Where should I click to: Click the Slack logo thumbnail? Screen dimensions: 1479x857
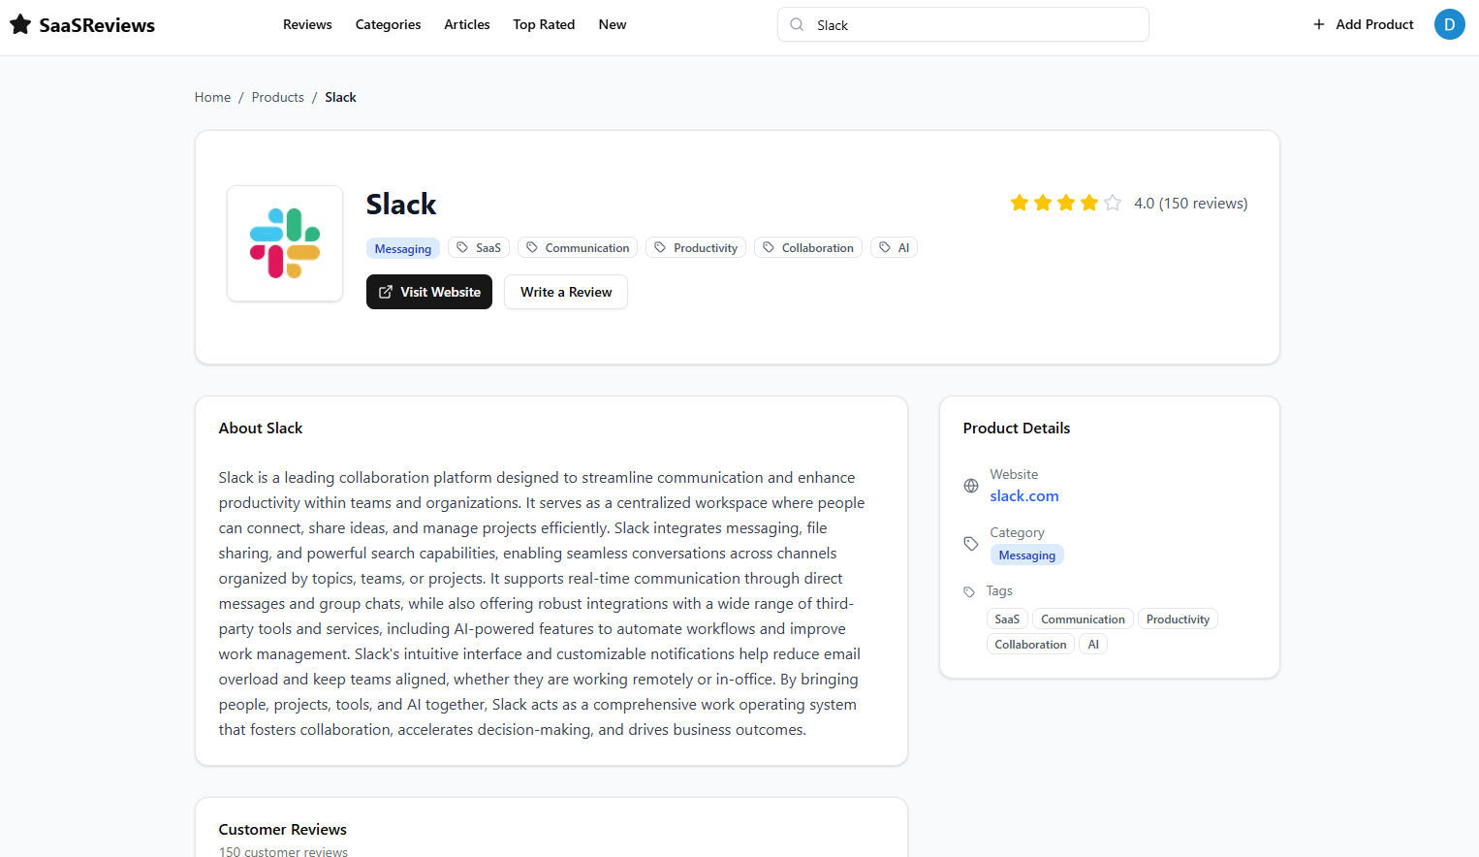click(285, 243)
